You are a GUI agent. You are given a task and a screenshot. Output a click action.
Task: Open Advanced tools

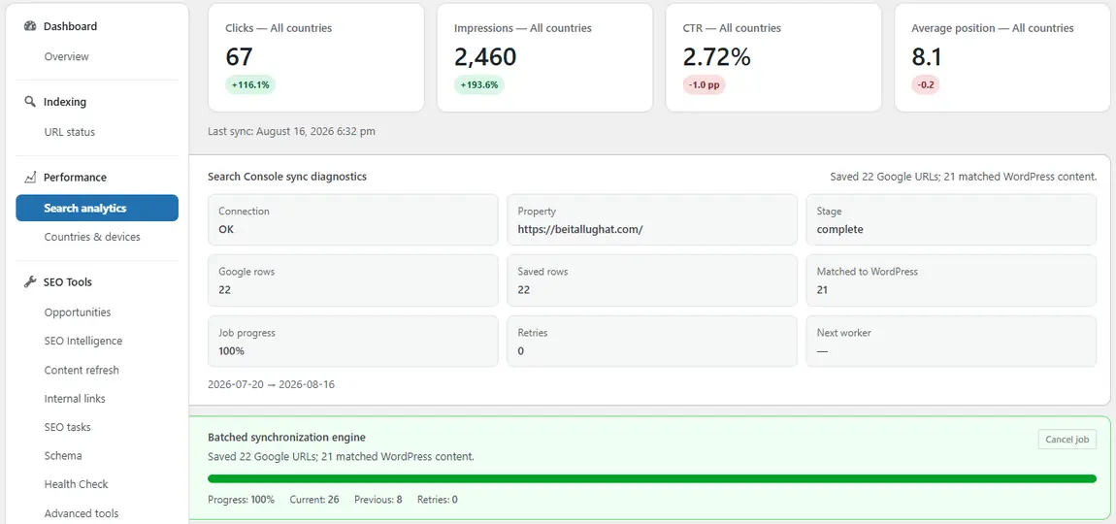point(82,512)
